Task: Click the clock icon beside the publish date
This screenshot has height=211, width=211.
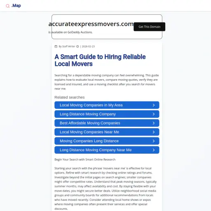Action: [x=77, y=47]
